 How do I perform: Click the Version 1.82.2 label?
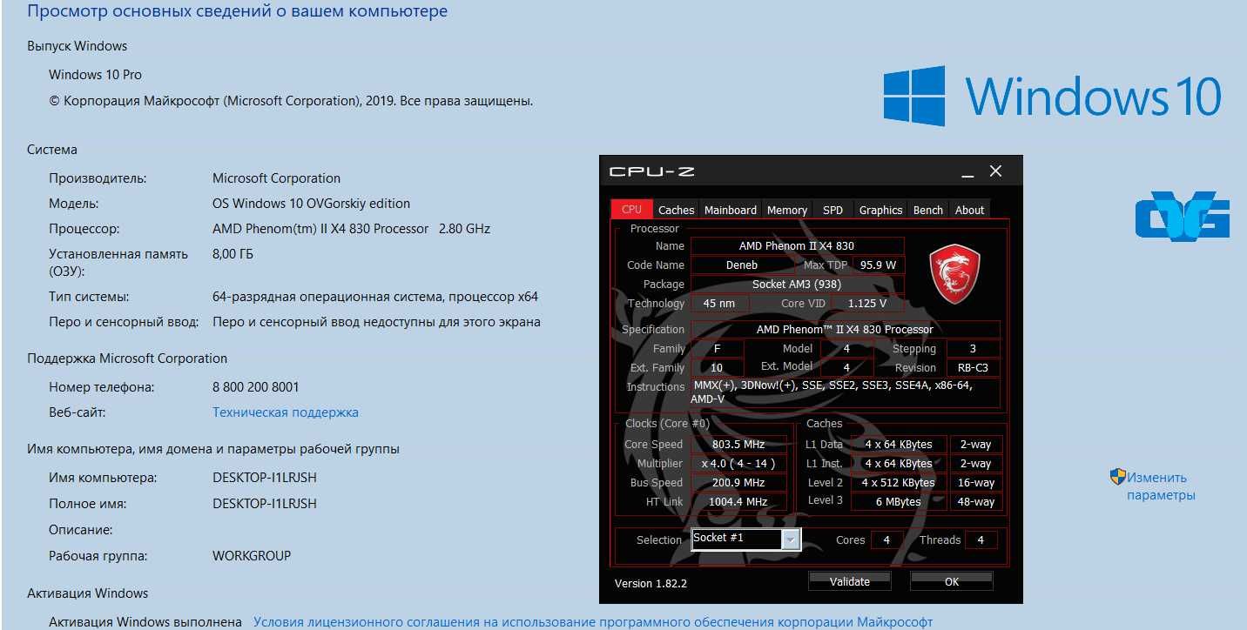(650, 583)
